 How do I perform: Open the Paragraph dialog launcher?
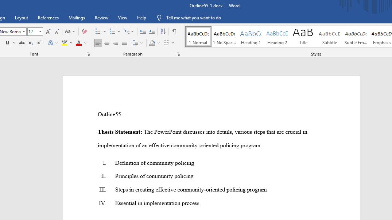178,54
